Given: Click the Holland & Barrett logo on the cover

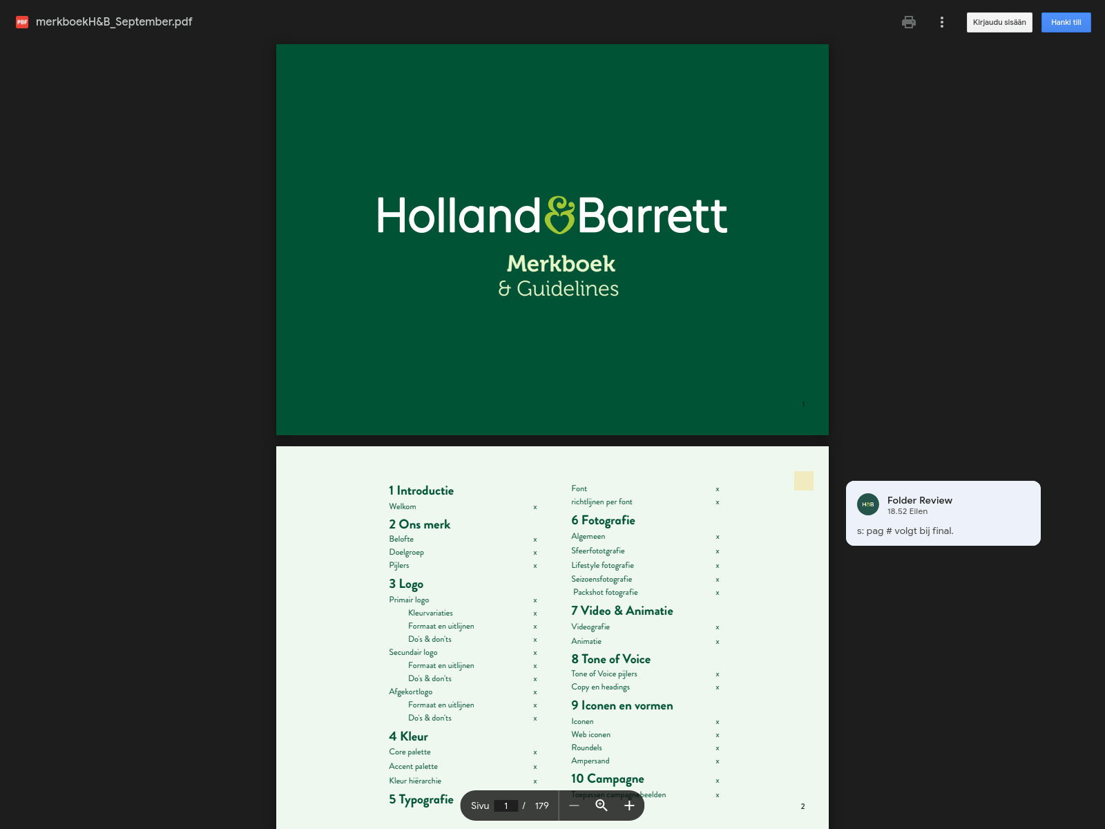Looking at the screenshot, I should [x=552, y=216].
